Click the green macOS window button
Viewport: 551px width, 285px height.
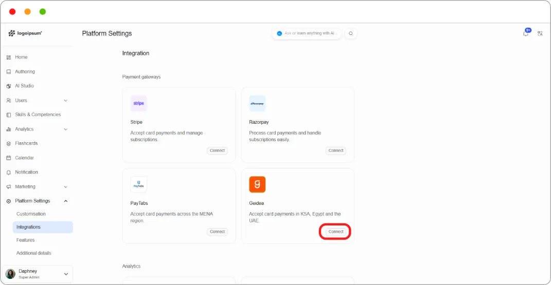[43, 12]
